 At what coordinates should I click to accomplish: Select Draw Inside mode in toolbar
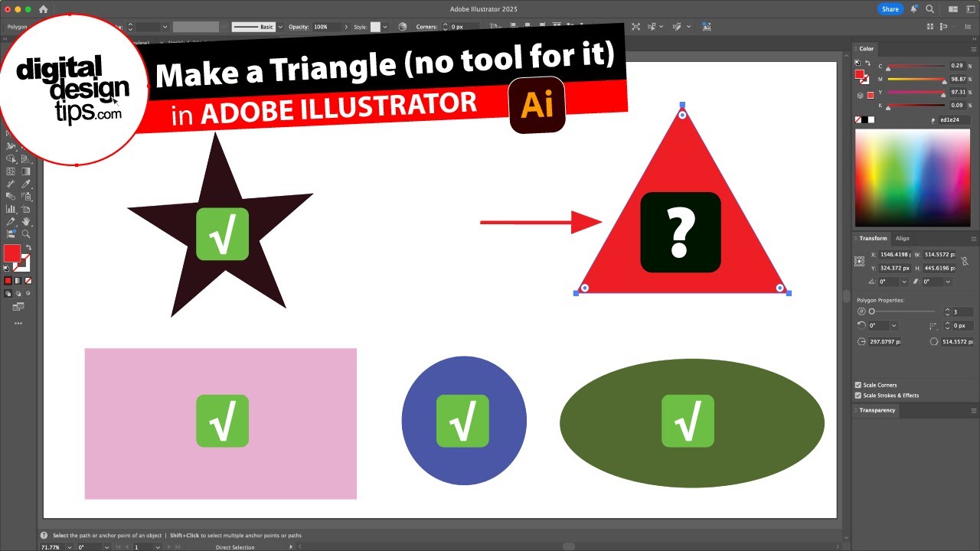click(x=28, y=294)
